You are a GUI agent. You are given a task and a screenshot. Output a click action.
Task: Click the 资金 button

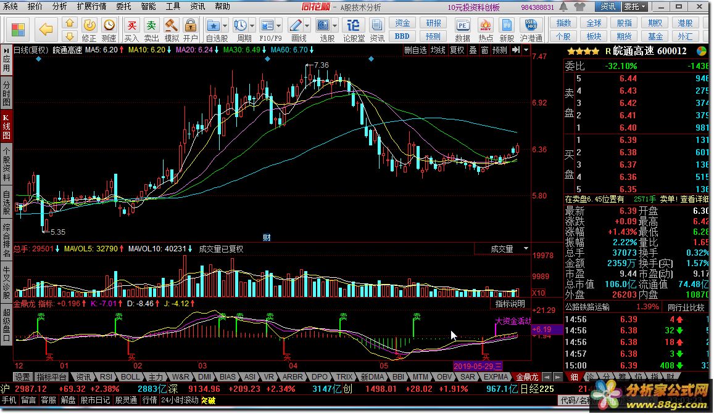pos(402,23)
